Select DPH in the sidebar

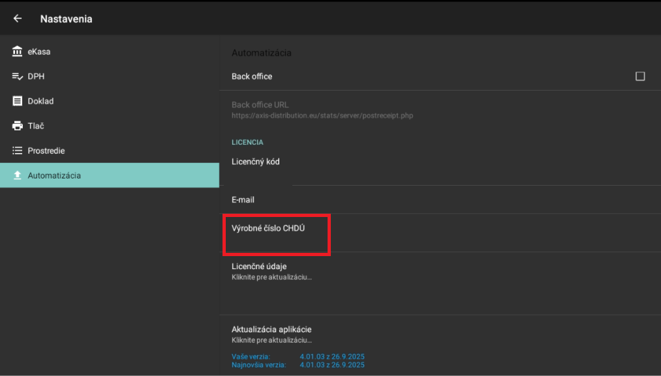[36, 76]
